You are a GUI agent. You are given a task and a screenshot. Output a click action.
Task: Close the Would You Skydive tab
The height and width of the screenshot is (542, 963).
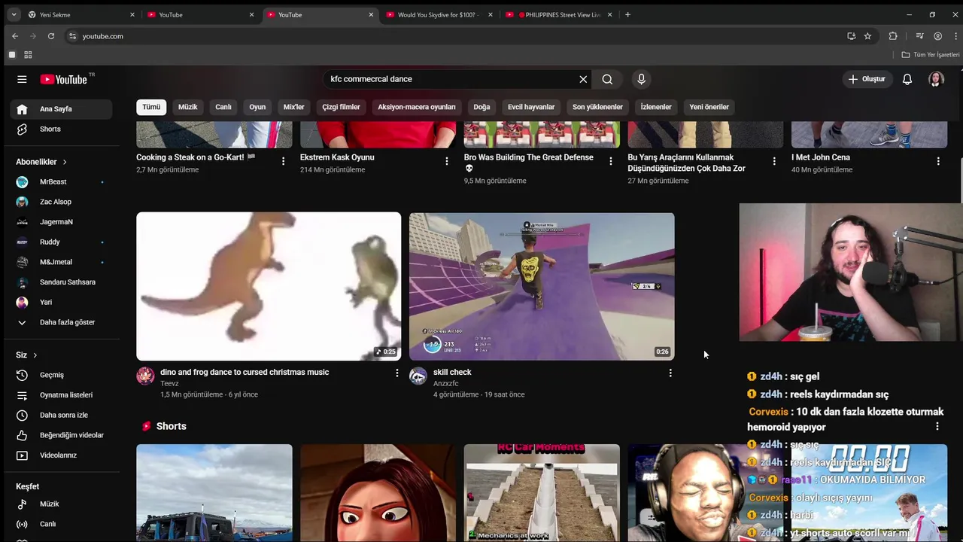point(491,14)
